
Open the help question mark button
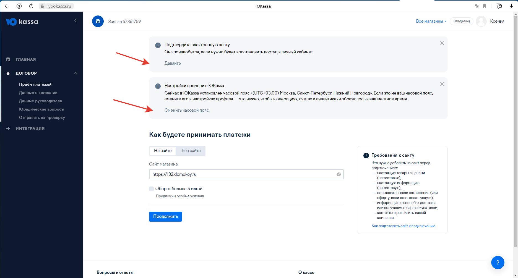click(x=498, y=263)
